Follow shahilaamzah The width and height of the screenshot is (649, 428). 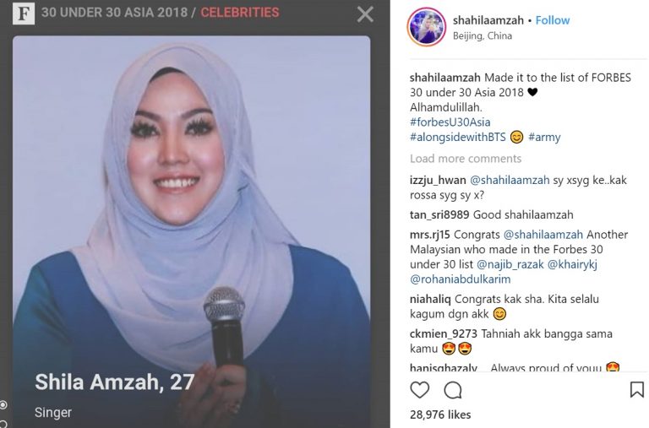552,20
